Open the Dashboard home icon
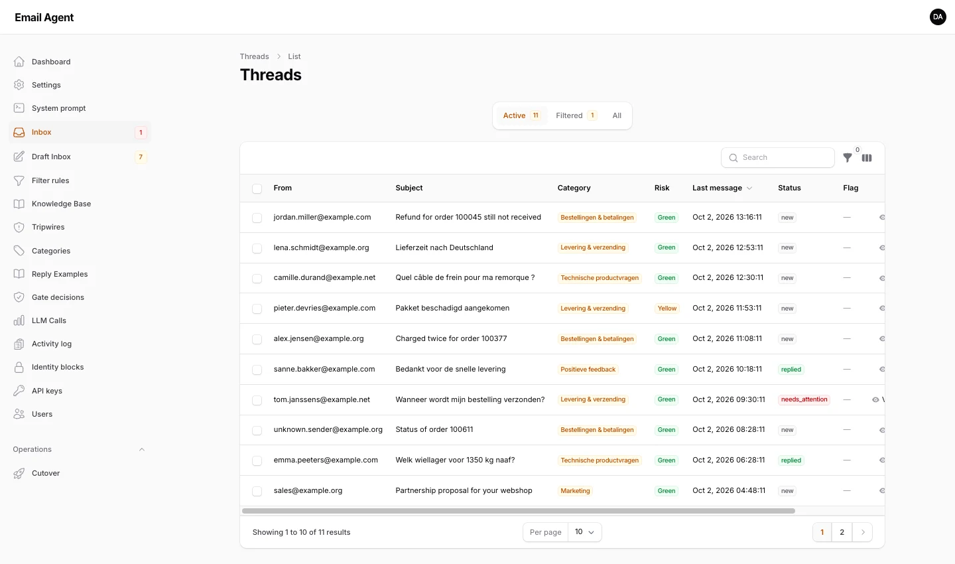 (19, 62)
